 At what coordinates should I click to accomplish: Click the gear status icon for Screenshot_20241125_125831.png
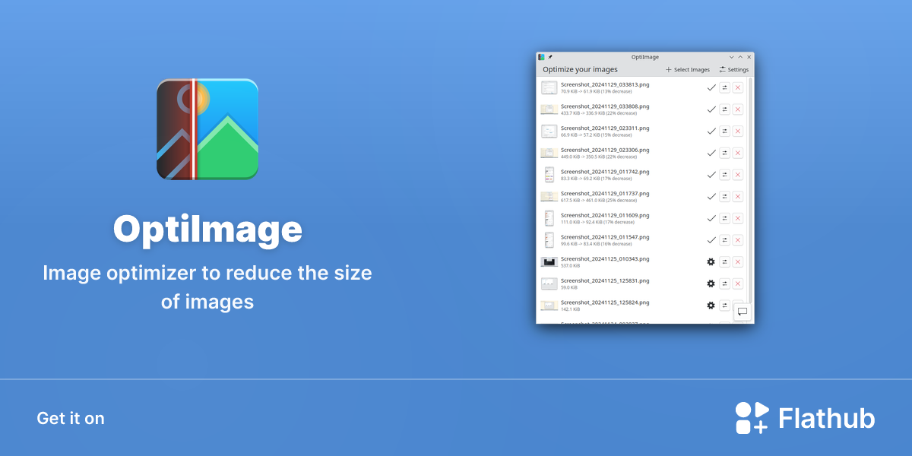[711, 283]
